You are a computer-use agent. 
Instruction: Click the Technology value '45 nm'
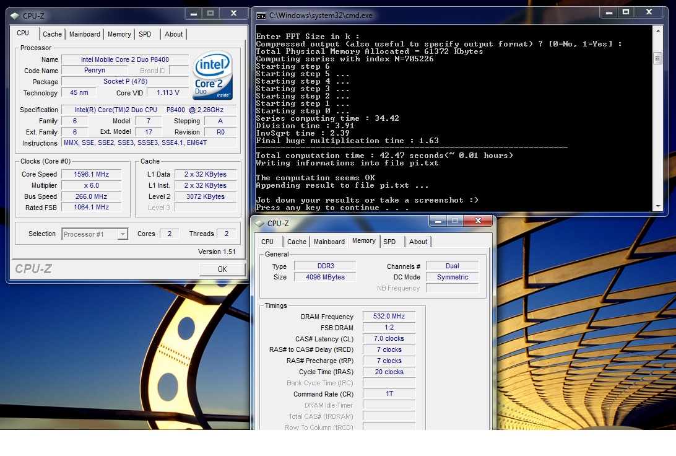79,92
